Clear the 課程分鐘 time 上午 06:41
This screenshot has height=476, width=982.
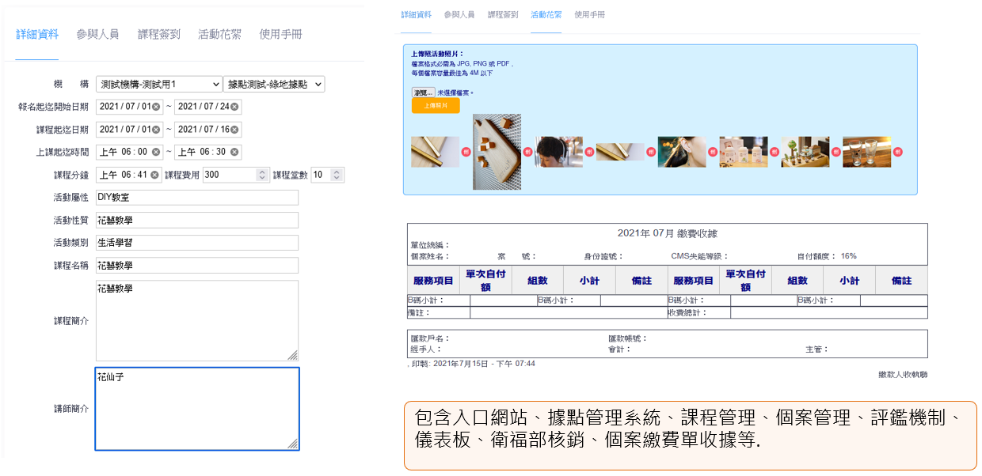click(154, 175)
